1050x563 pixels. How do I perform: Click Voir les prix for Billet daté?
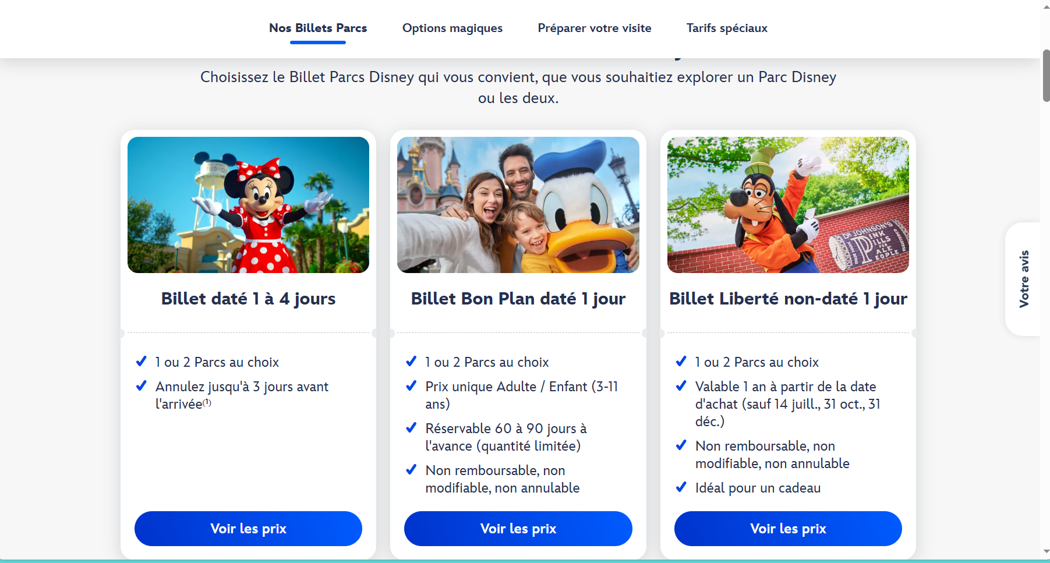(248, 529)
